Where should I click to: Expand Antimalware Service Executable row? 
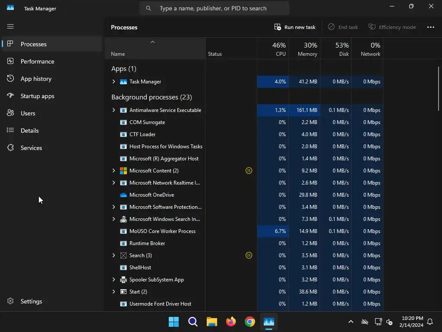click(x=114, y=110)
